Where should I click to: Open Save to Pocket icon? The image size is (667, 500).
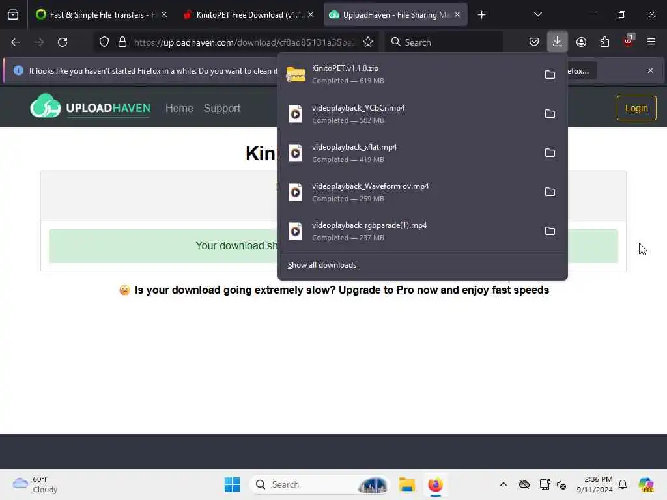tap(534, 42)
